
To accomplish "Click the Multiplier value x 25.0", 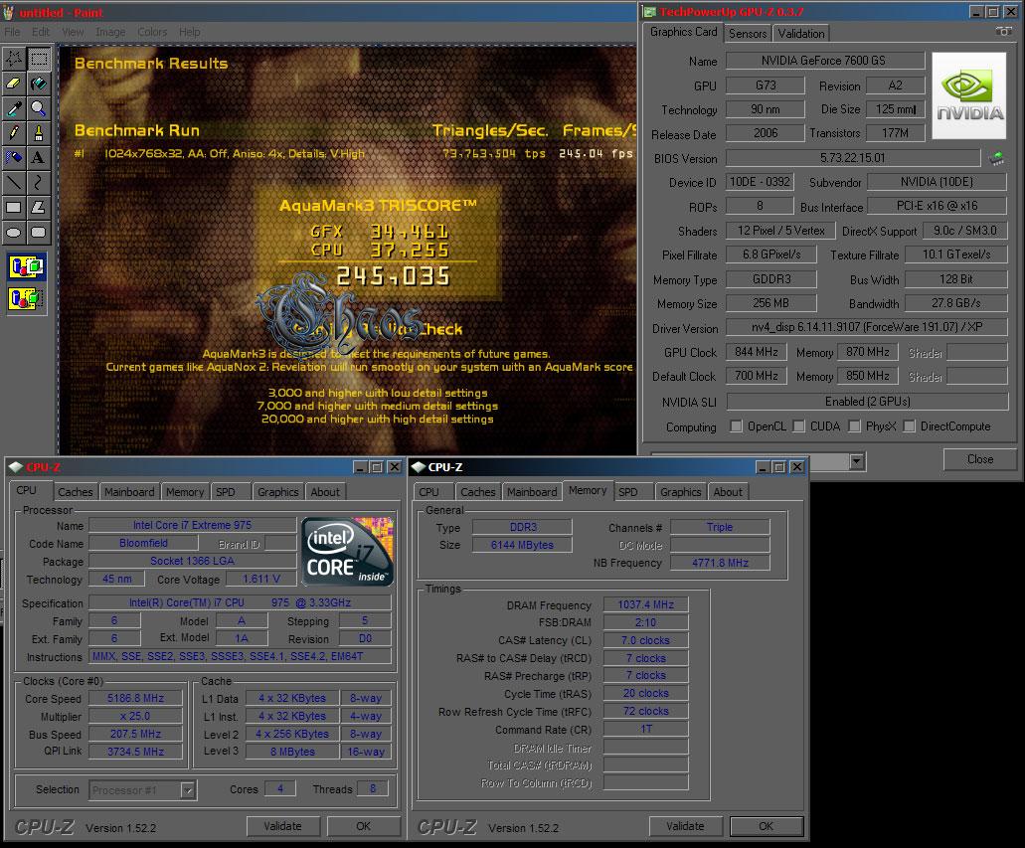I will pyautogui.click(x=136, y=716).
